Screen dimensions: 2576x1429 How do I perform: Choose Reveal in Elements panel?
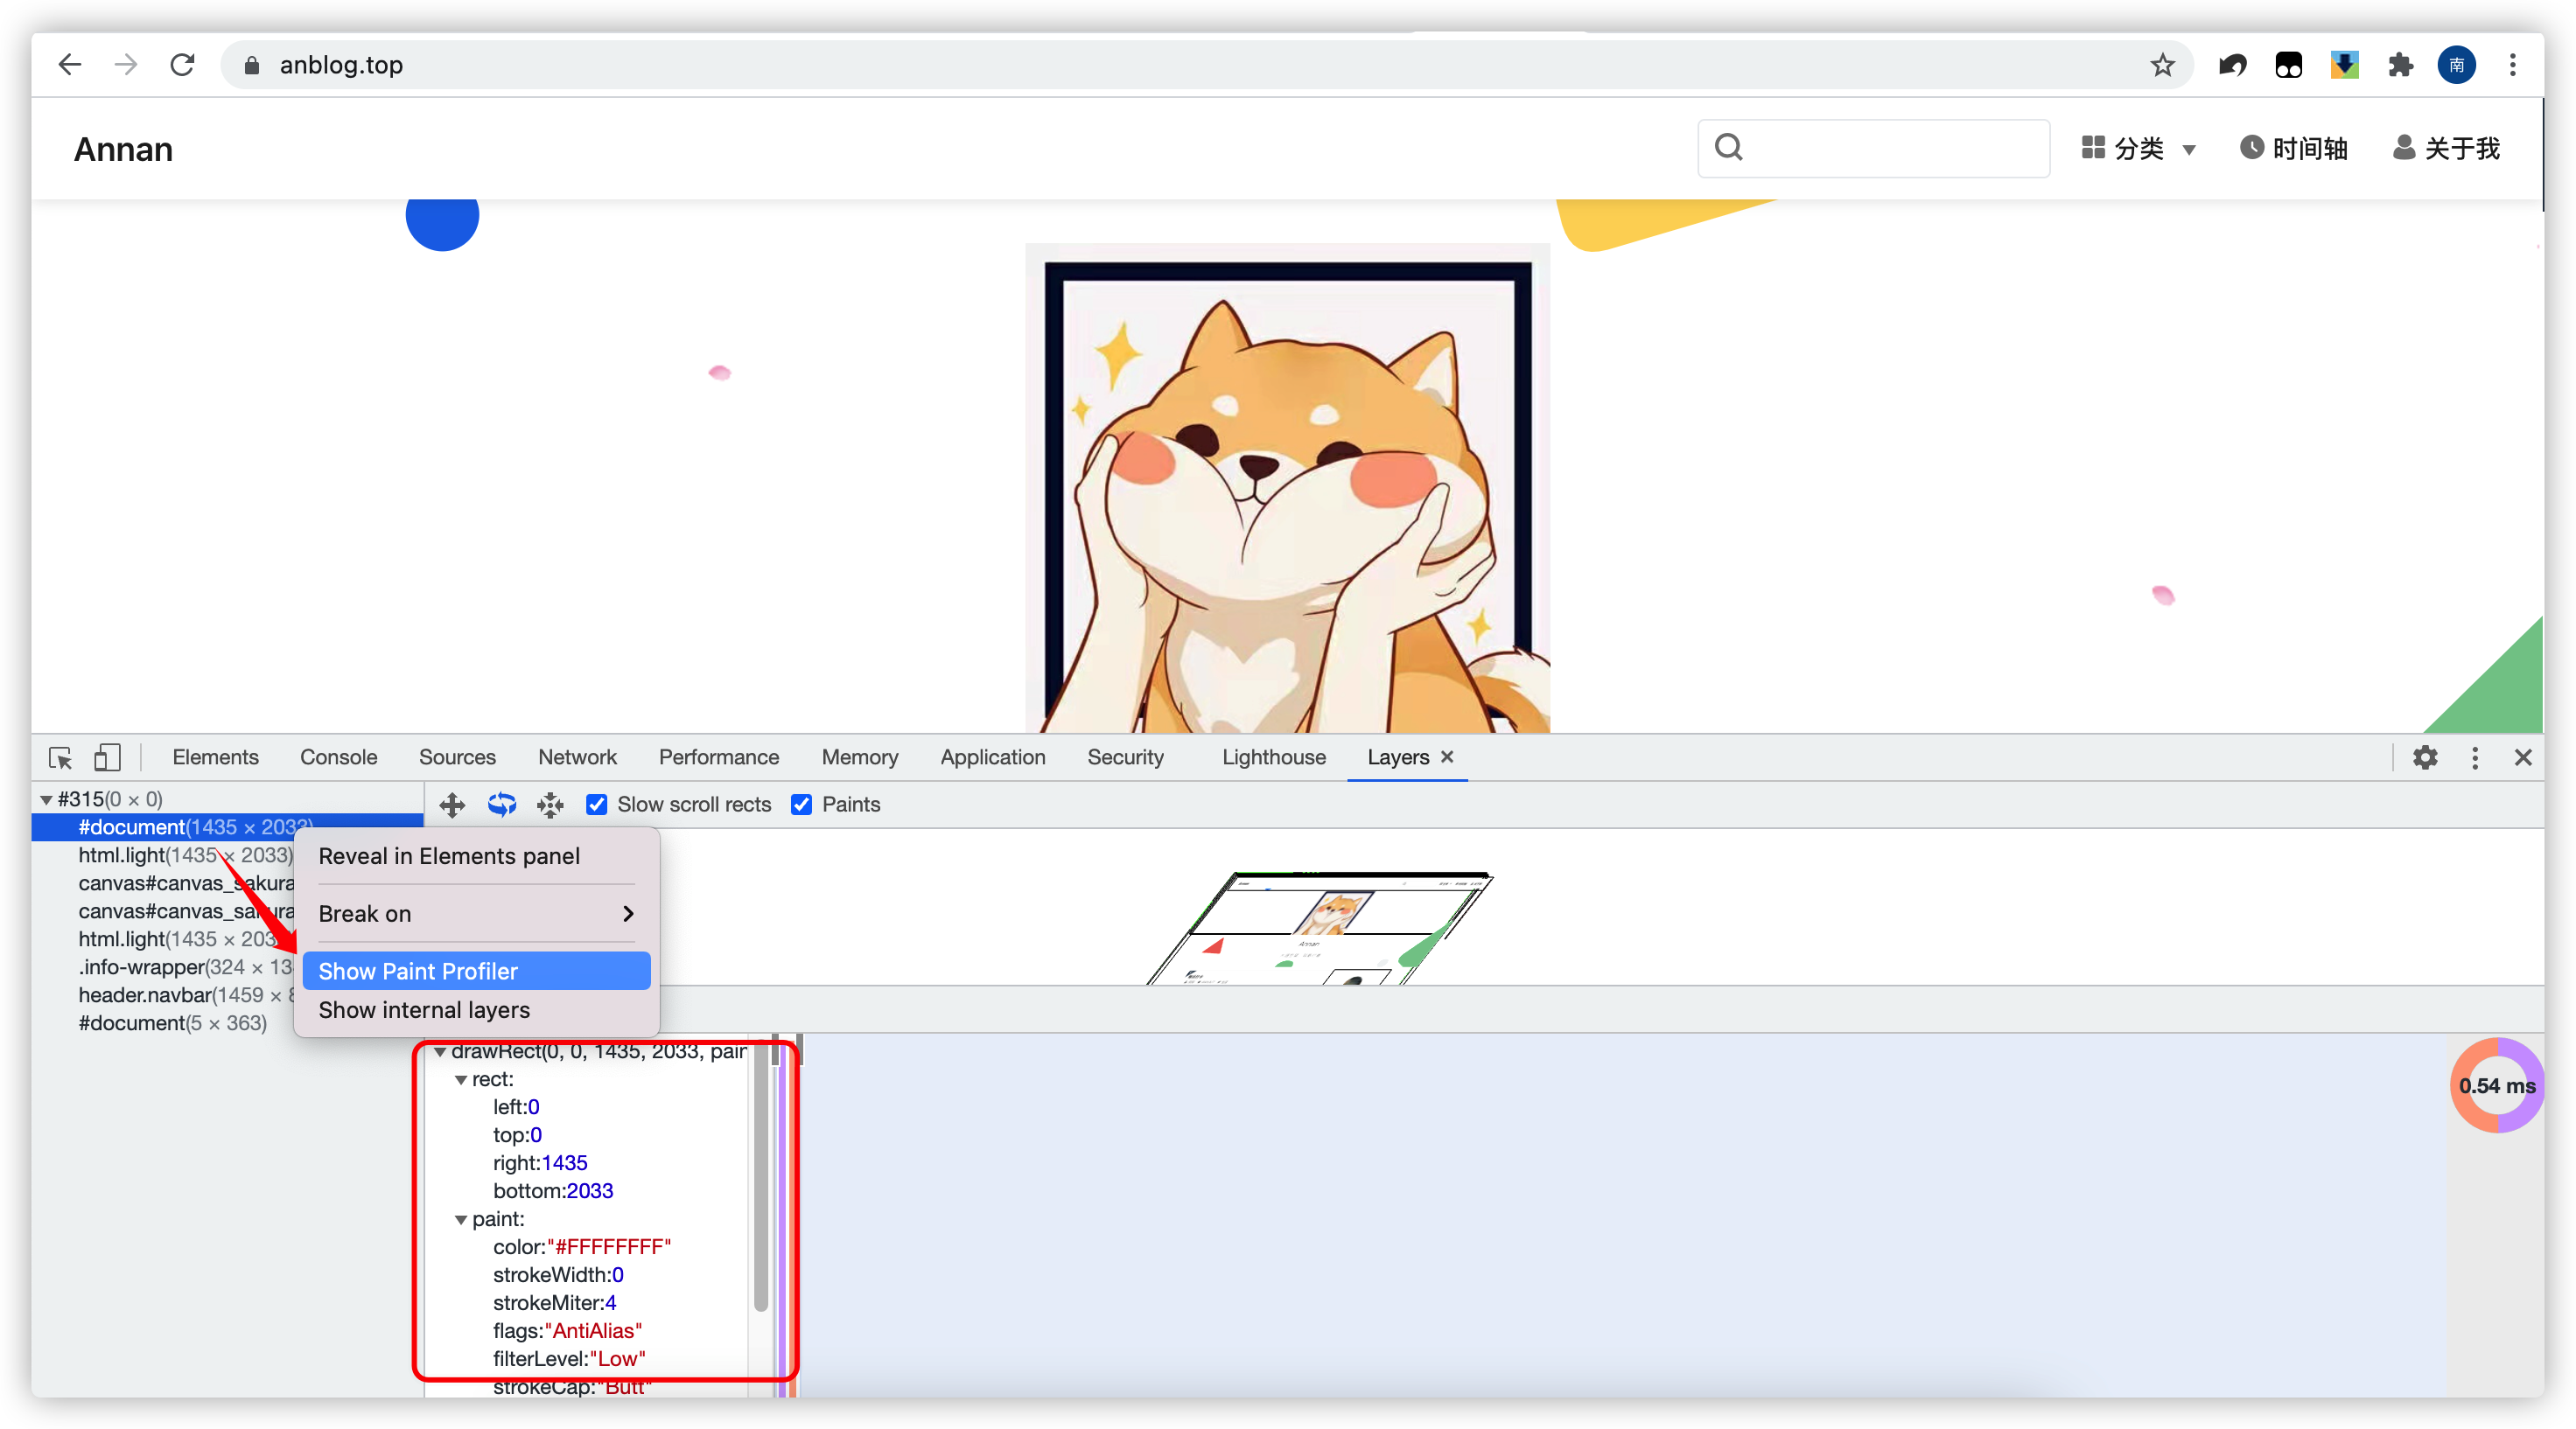tap(476, 855)
